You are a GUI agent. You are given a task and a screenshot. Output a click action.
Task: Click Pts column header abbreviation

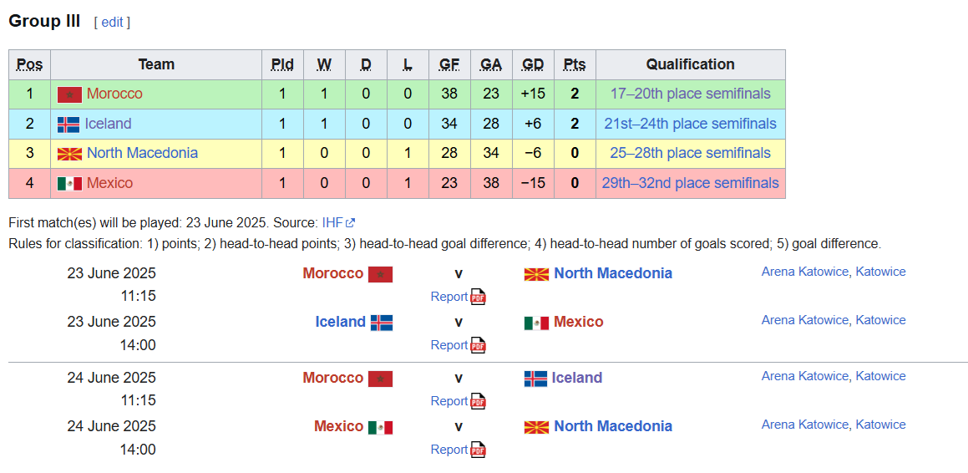point(575,64)
